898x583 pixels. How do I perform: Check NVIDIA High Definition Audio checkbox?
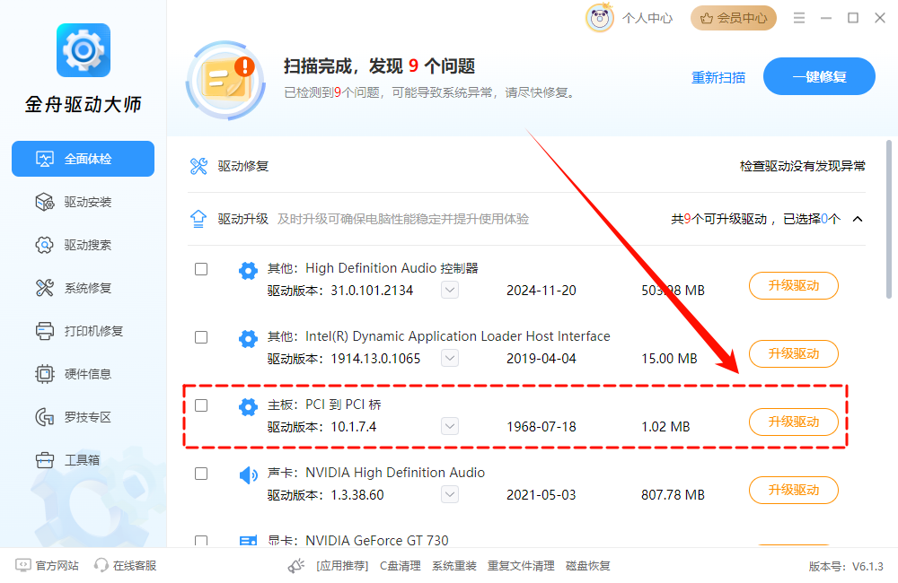(201, 474)
